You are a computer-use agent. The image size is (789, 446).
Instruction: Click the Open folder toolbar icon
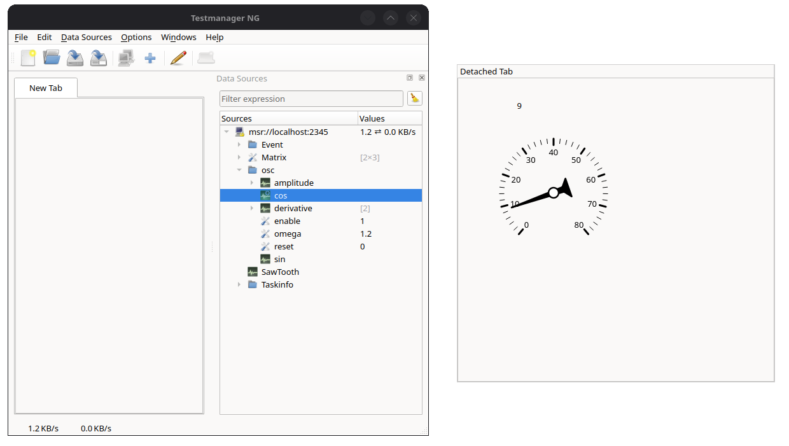pyautogui.click(x=52, y=58)
